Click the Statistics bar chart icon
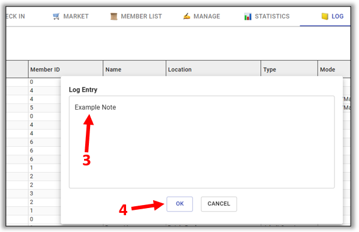The height and width of the screenshot is (232, 359). (248, 16)
